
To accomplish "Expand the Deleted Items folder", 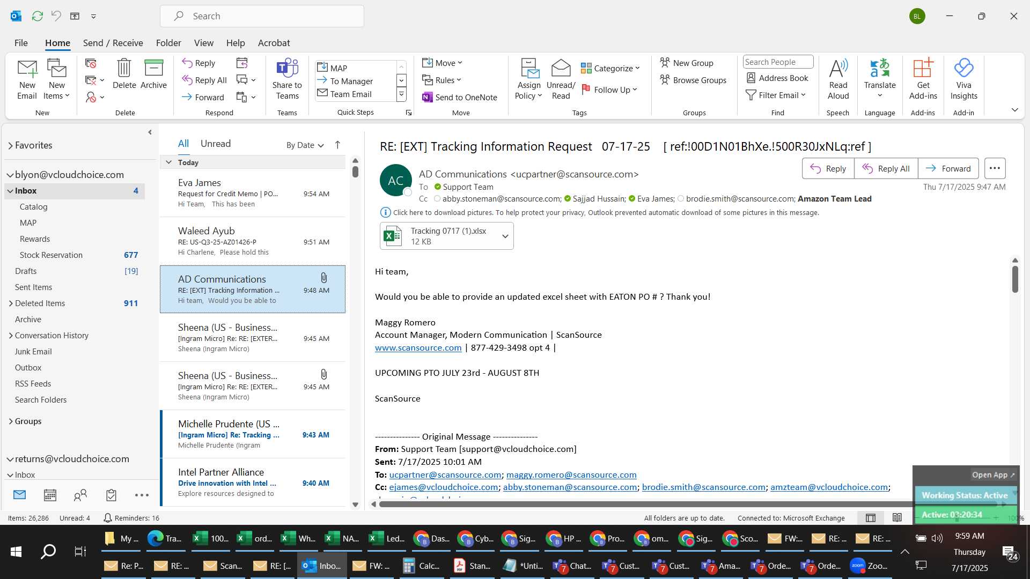I will tap(11, 303).
